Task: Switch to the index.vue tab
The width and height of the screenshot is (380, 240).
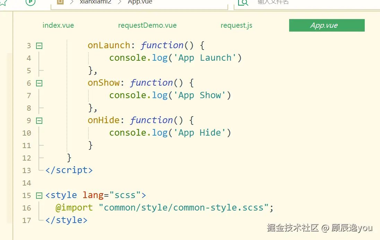Action: 58,25
